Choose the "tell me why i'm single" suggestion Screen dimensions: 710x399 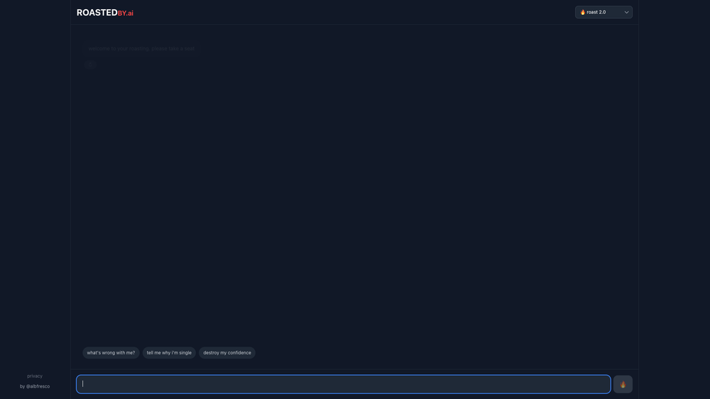tap(169, 353)
